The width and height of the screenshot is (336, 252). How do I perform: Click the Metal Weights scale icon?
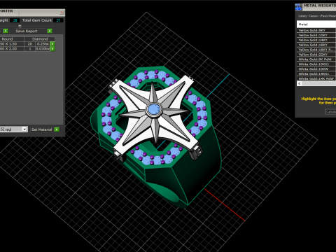click(298, 7)
